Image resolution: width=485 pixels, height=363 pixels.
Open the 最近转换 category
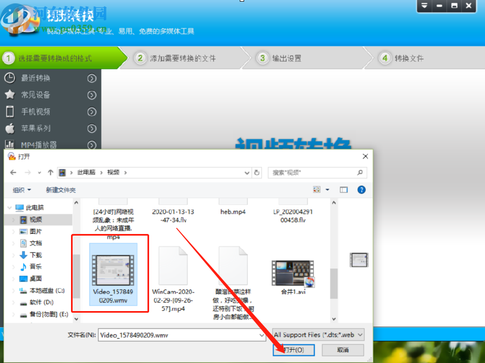point(50,78)
